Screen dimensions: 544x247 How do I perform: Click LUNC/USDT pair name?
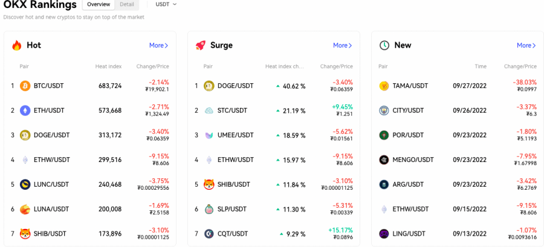pos(51,184)
